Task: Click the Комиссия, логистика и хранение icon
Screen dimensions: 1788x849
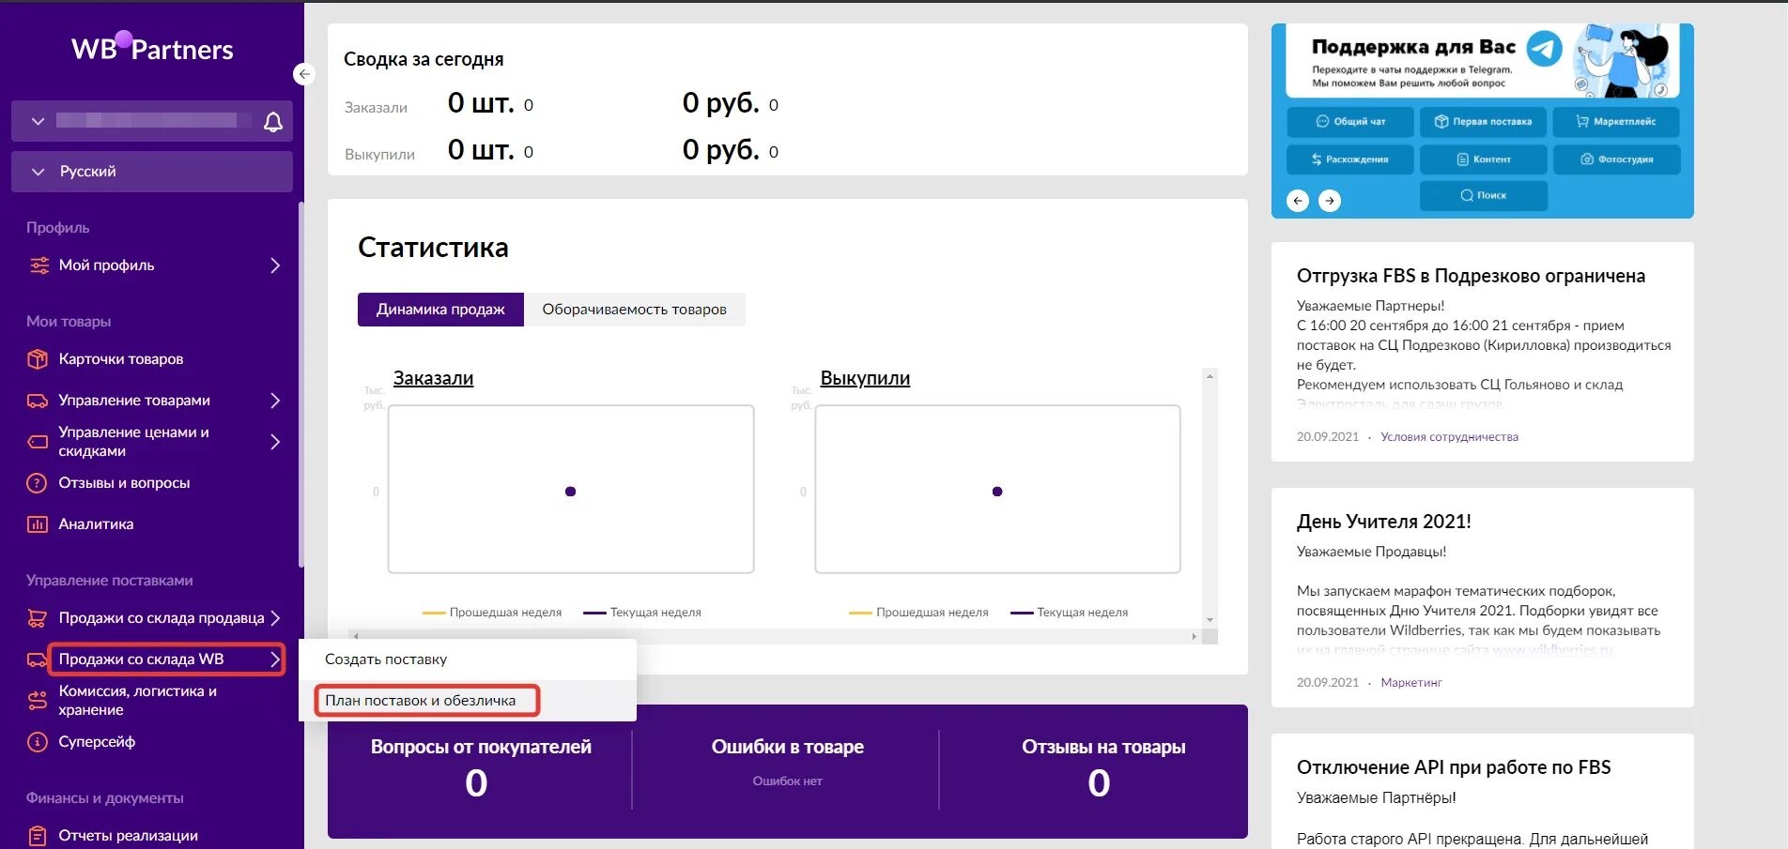Action: coord(38,701)
